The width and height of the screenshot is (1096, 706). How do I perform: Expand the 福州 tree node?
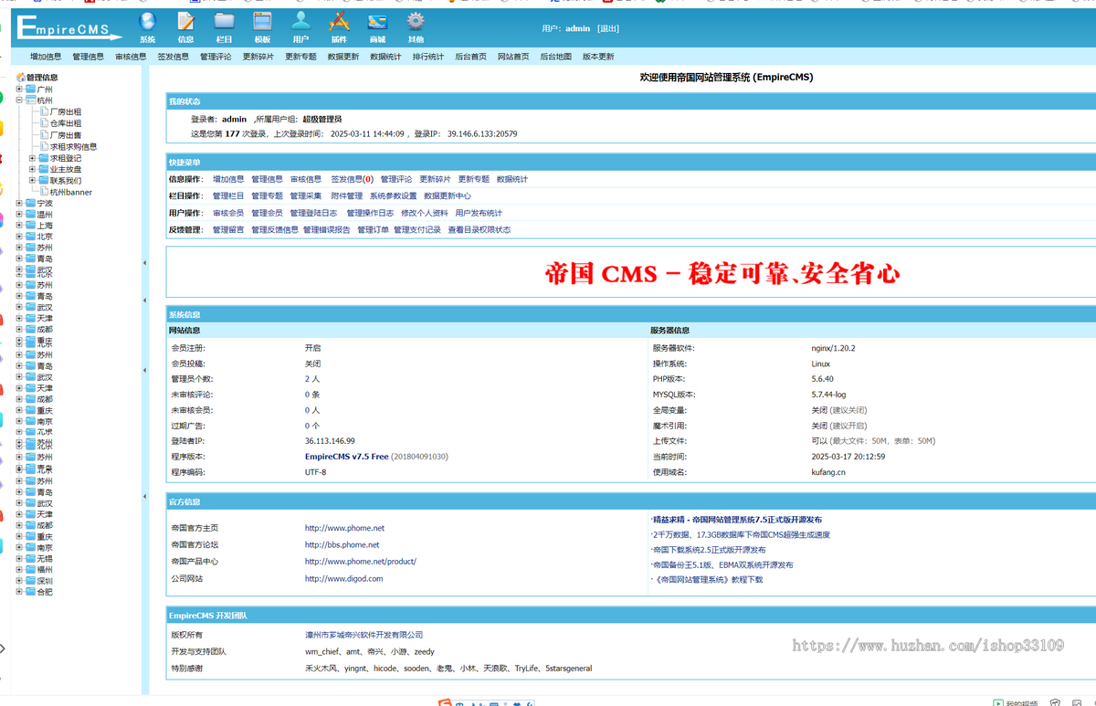[x=19, y=569]
